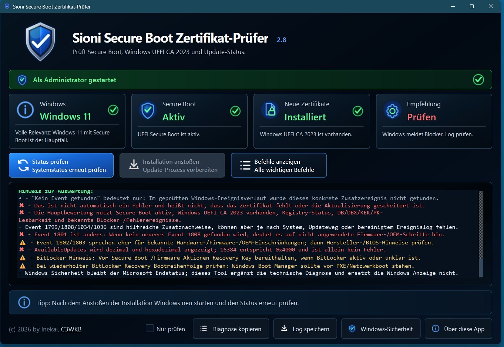Click the red X before AvailableUpdates line
The image size is (504, 347).
tap(21, 250)
